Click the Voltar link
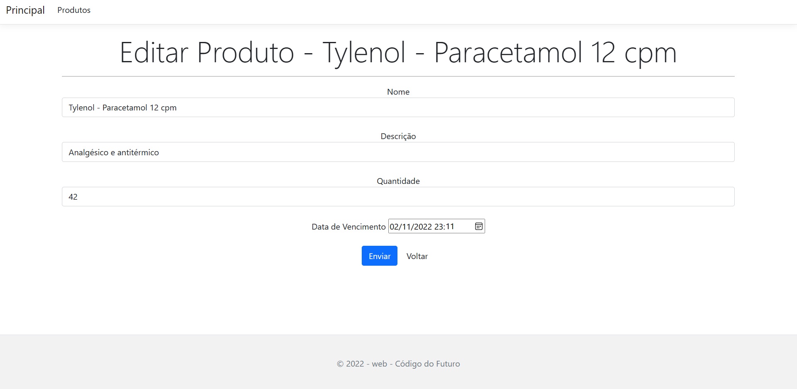 click(x=417, y=256)
